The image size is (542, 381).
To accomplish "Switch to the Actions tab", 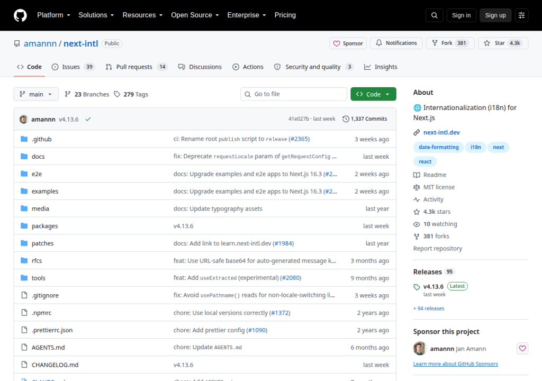I will coord(248,67).
